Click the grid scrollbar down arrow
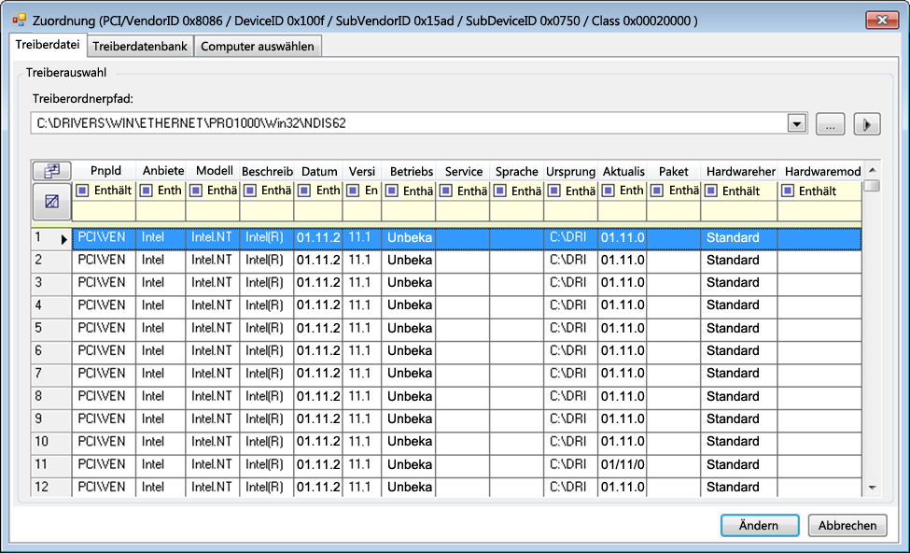The image size is (910, 553). (872, 488)
